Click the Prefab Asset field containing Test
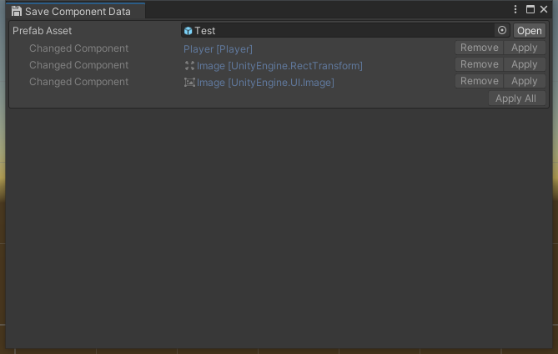The image size is (558, 354). 345,31
